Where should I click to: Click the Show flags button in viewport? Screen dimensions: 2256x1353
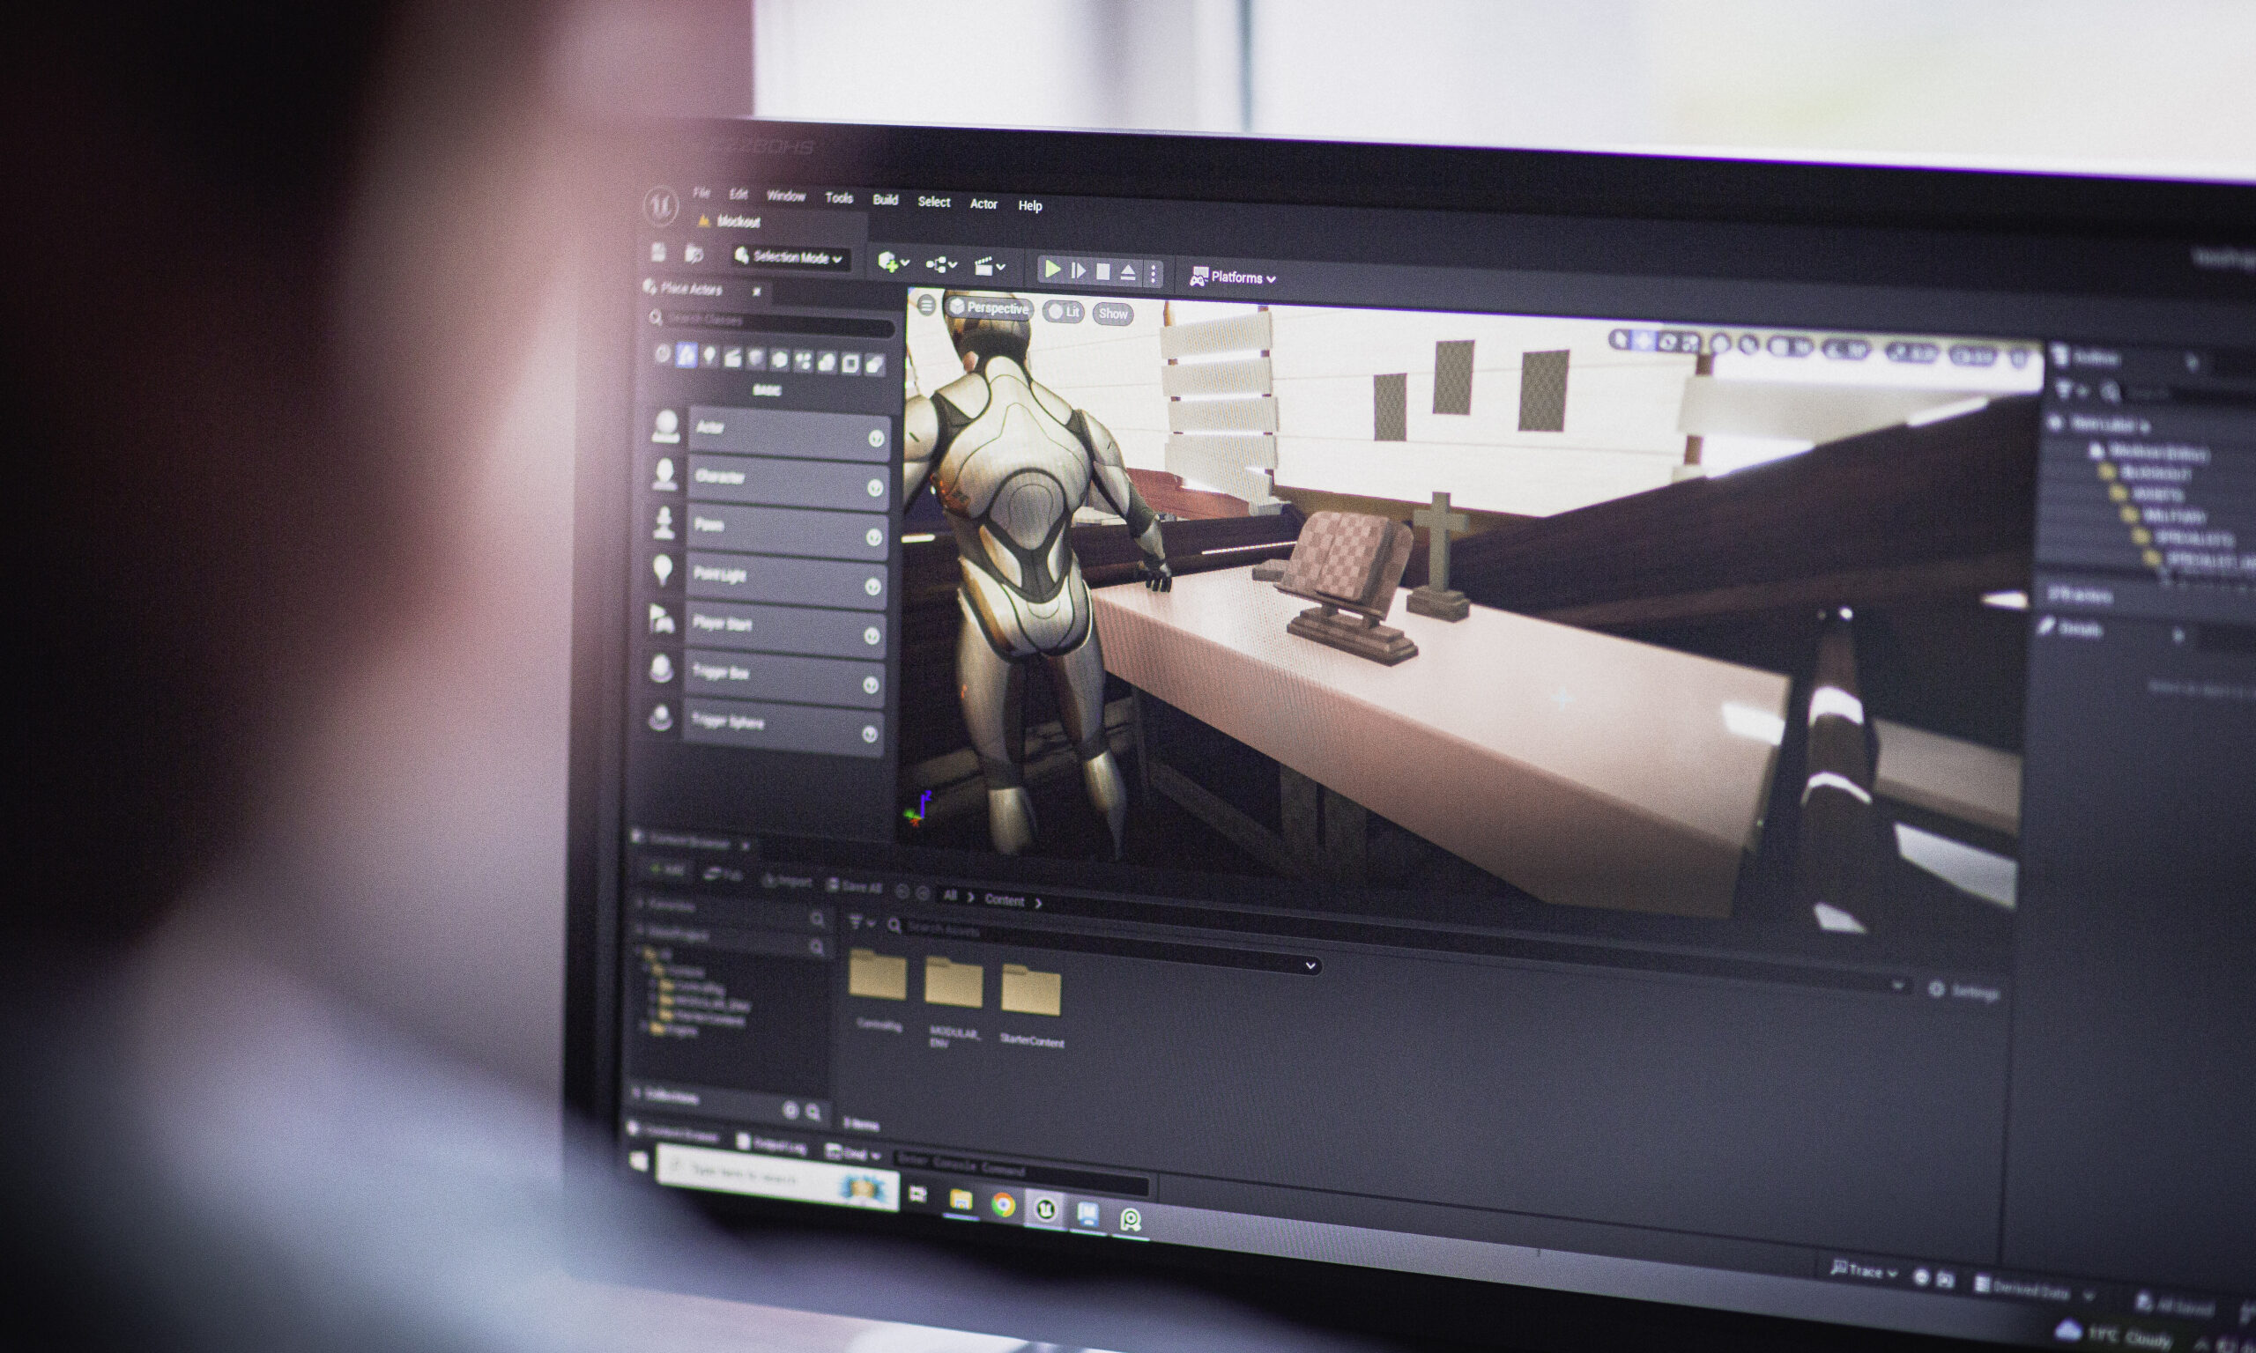click(1112, 314)
